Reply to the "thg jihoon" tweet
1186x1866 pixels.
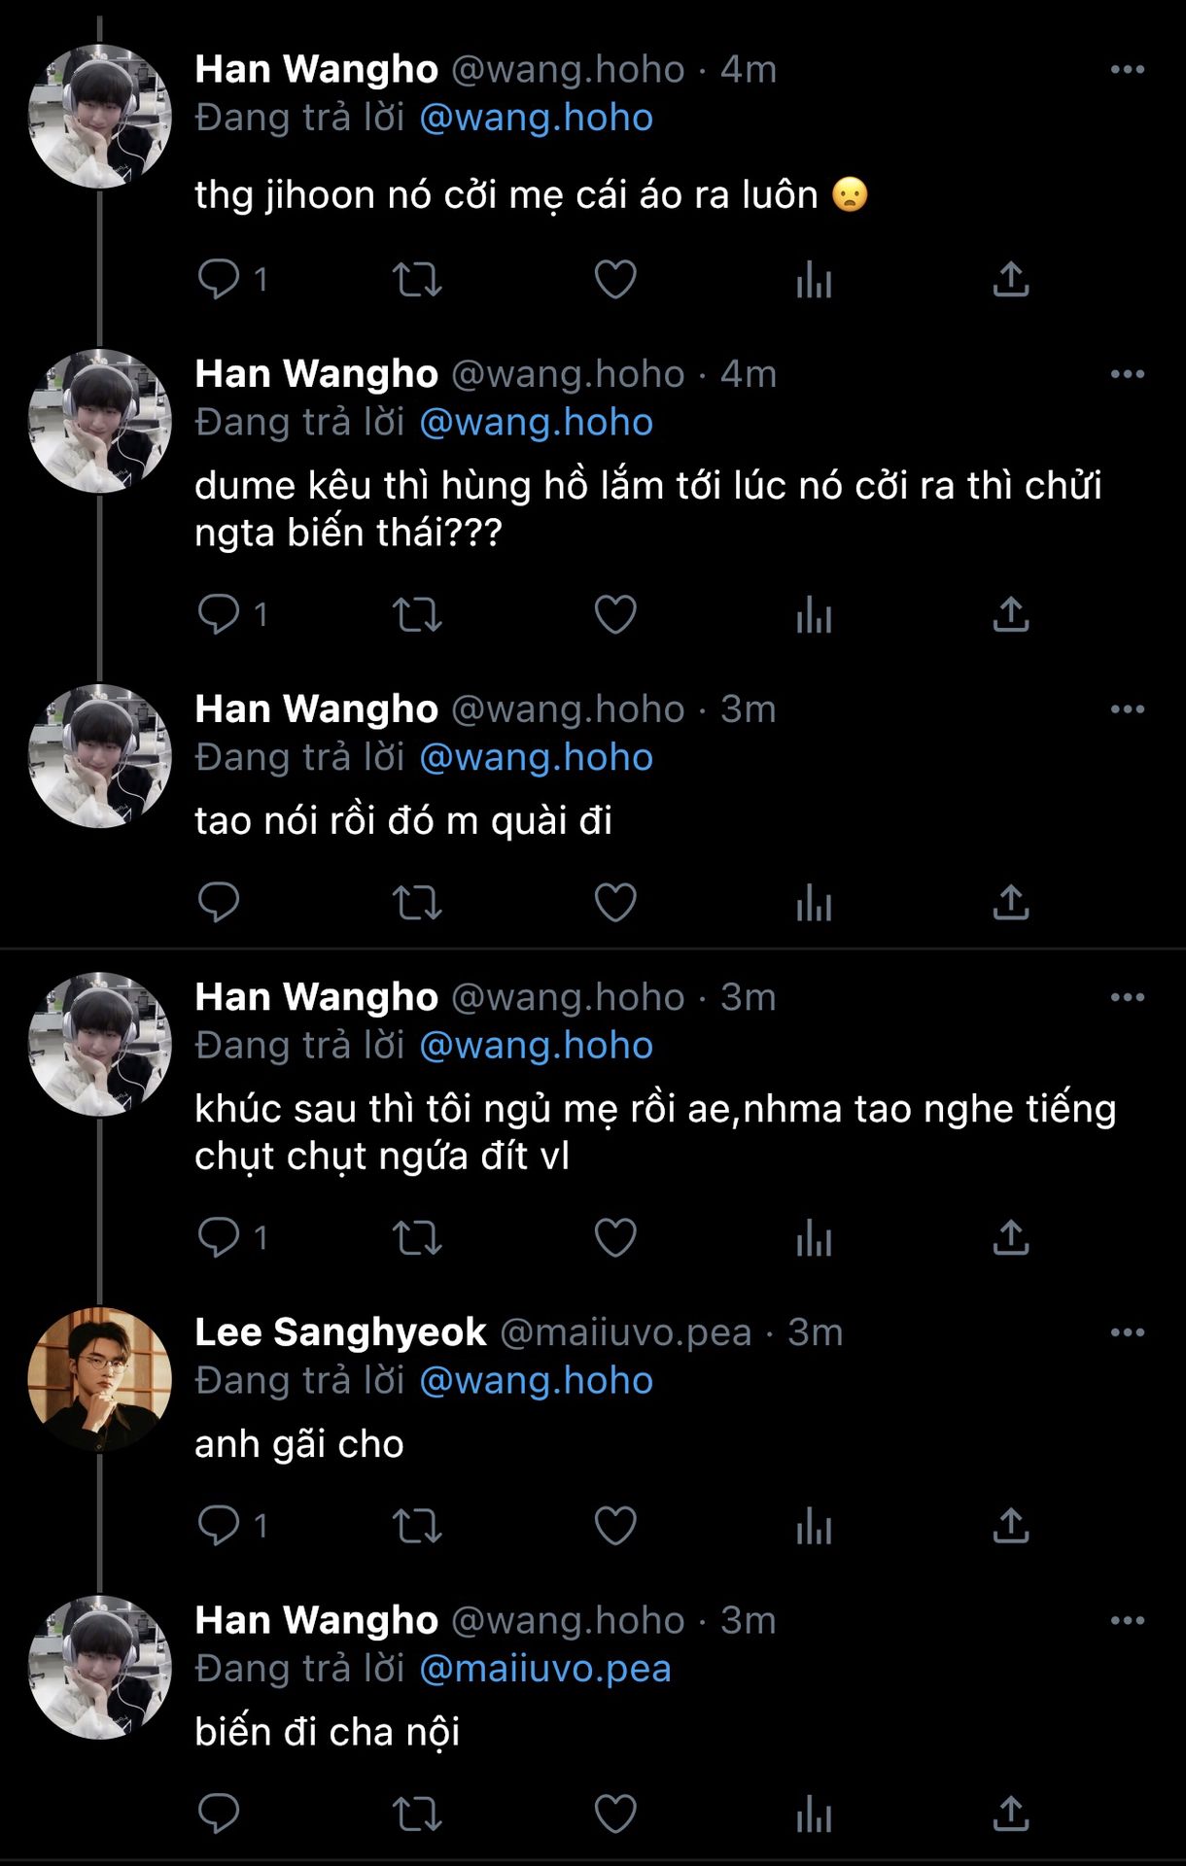pyautogui.click(x=219, y=280)
